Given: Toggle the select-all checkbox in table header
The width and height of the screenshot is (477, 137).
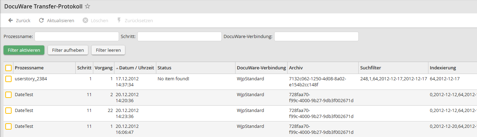Looking at the screenshot, I should coord(8,68).
